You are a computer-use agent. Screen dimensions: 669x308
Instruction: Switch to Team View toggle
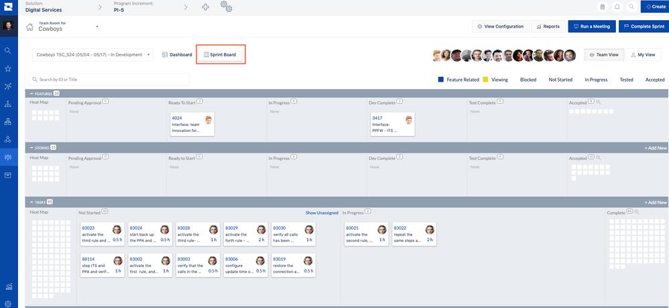tap(604, 55)
